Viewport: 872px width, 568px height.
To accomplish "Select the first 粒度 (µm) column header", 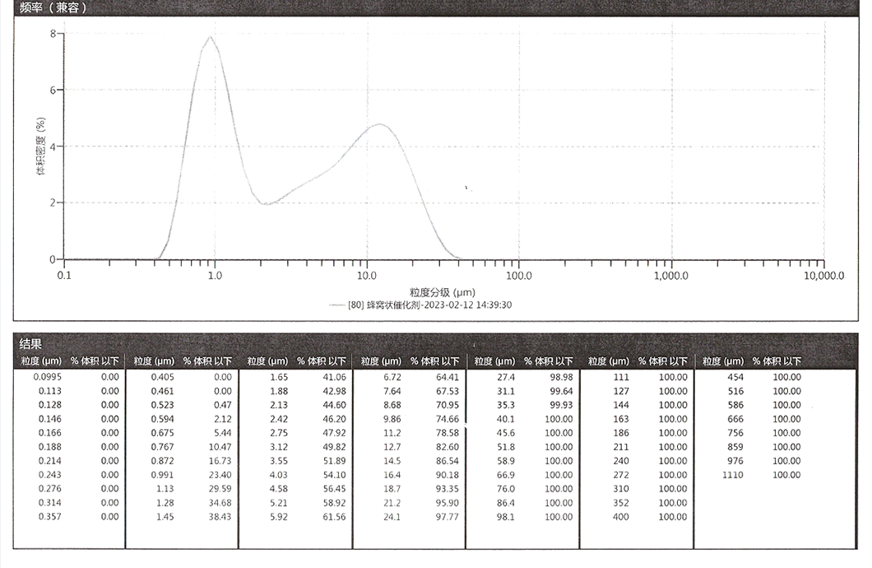I will pyautogui.click(x=39, y=361).
